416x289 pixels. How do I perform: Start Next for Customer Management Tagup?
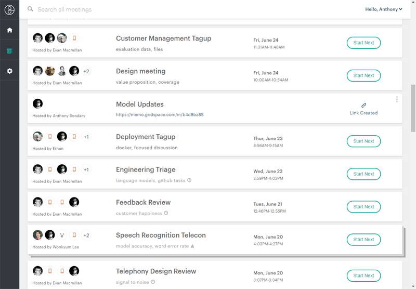tap(363, 43)
